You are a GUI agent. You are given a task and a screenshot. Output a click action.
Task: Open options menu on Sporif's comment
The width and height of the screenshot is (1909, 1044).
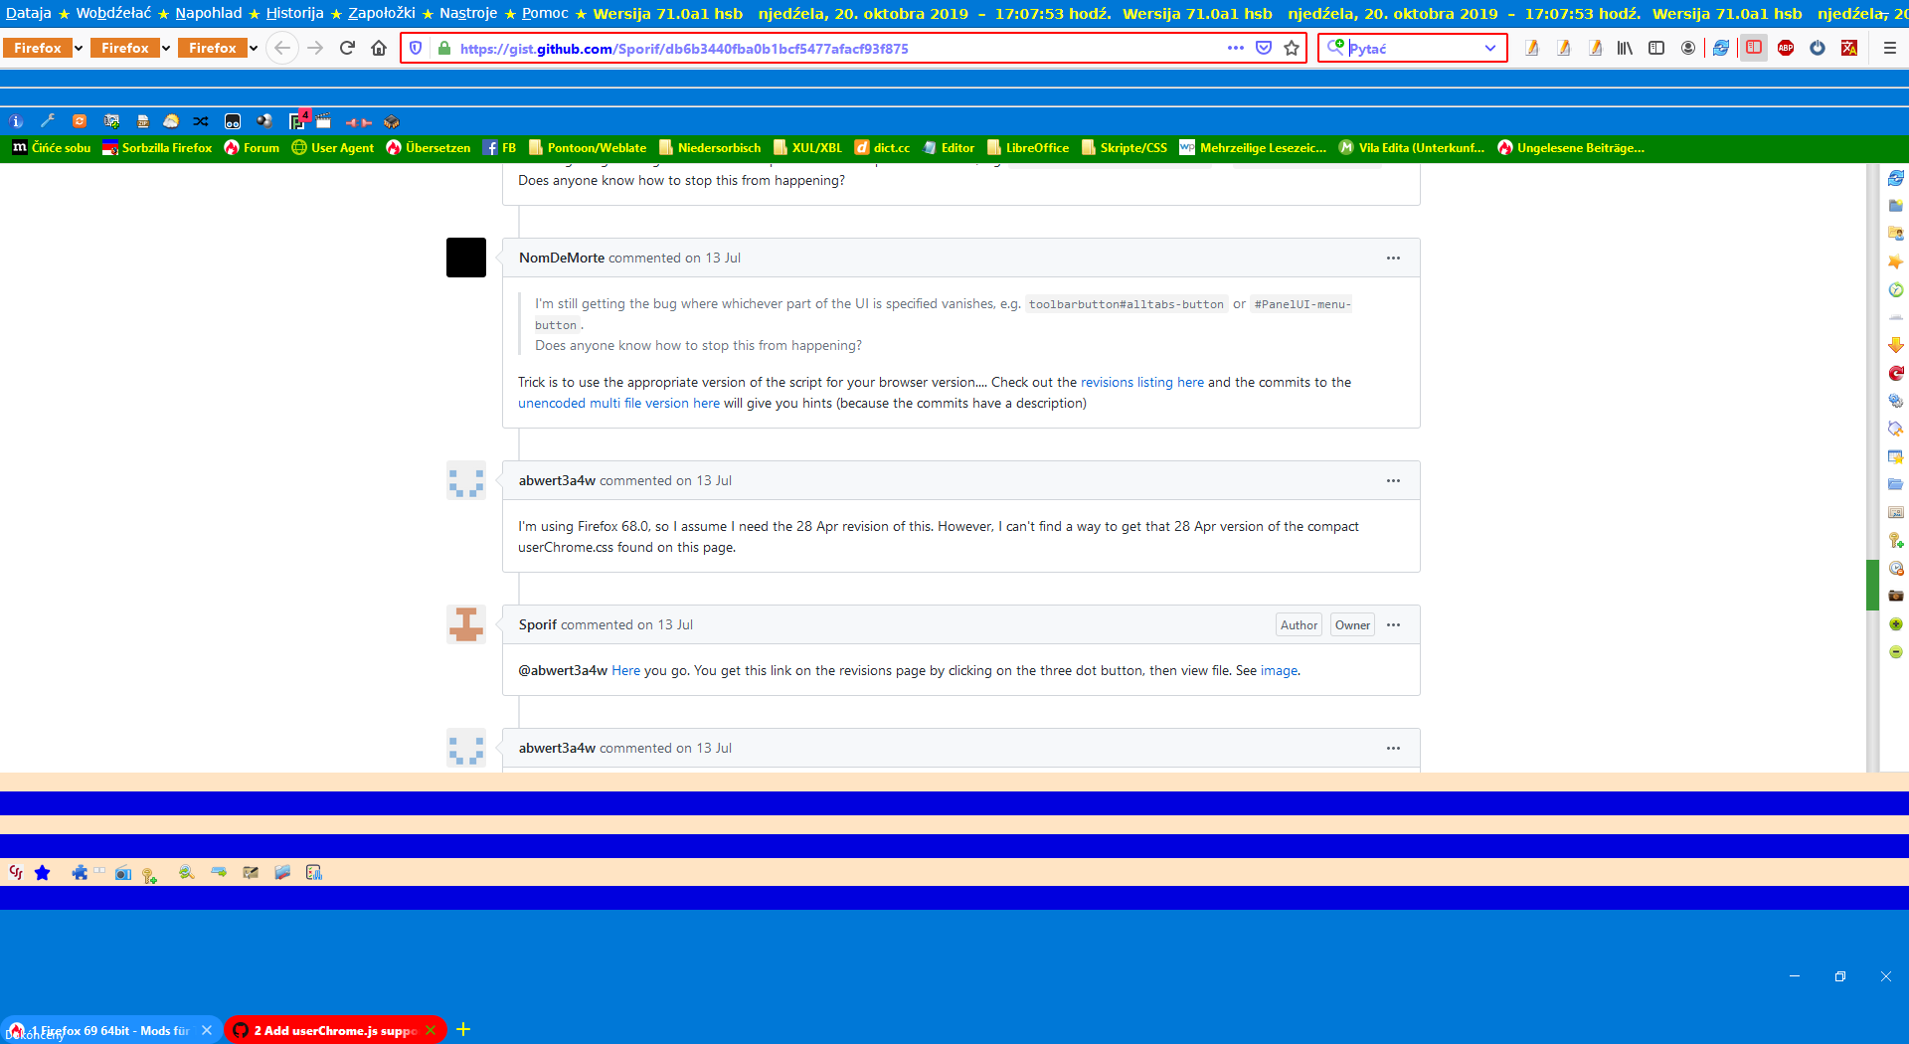pos(1393,624)
